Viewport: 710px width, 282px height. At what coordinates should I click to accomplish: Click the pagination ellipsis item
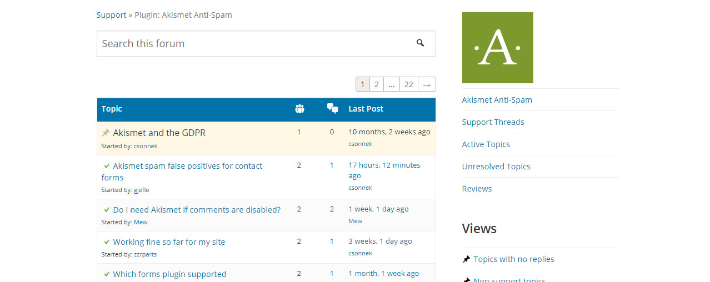[392, 84]
